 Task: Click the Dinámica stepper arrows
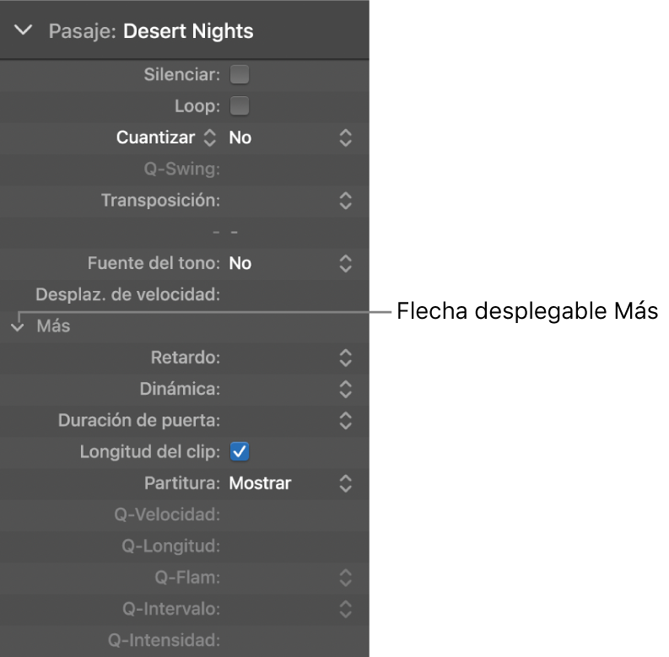click(344, 389)
